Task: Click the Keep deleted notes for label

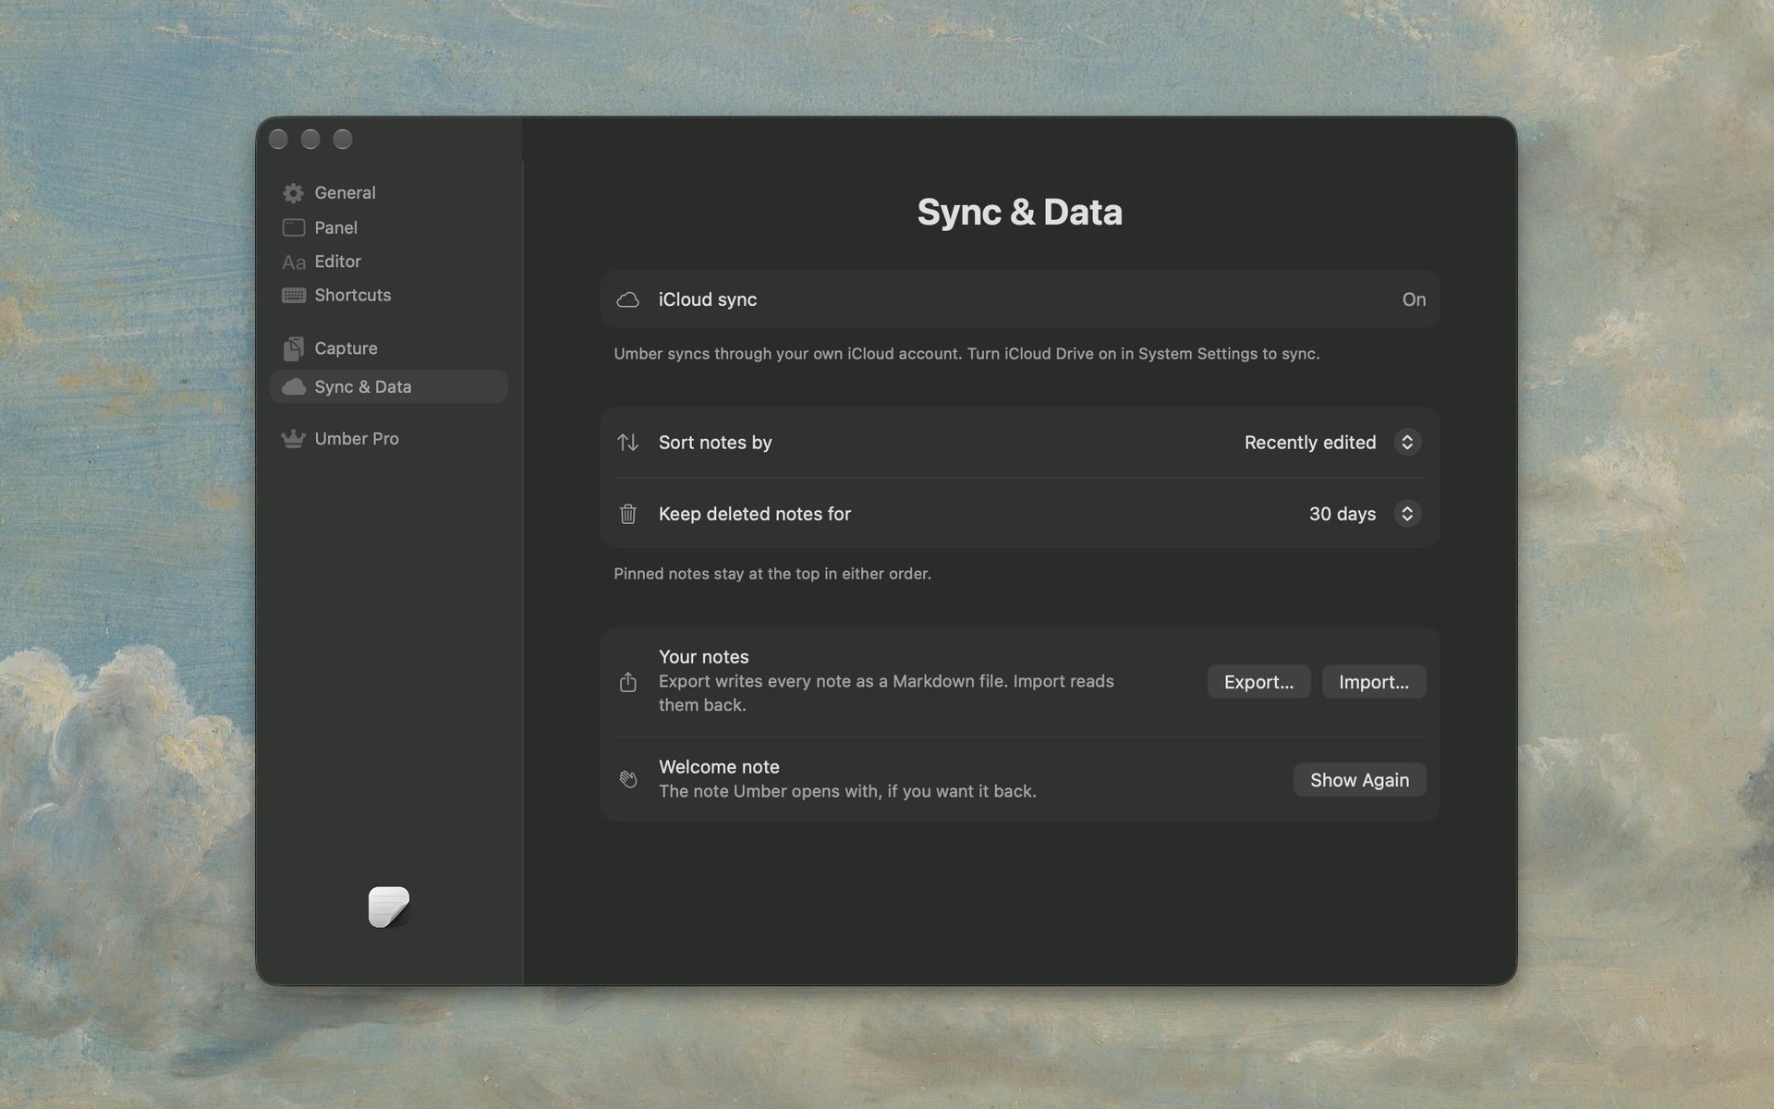Action: (755, 514)
